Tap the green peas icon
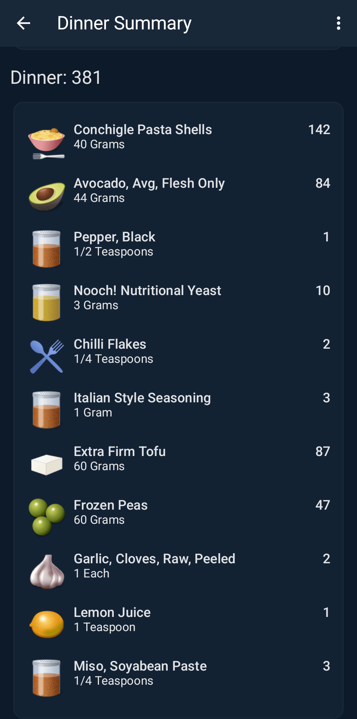 coord(46,517)
